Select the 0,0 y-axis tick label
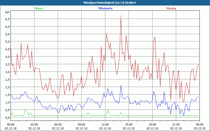 pos(7,117)
